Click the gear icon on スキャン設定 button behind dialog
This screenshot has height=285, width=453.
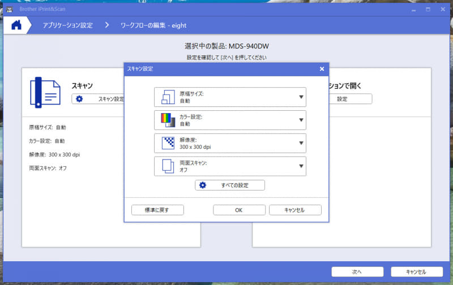79,99
